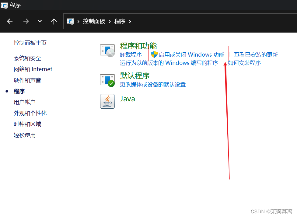The image size is (297, 217).
Task: Click the control panel icon in address bar
Action: point(71,21)
